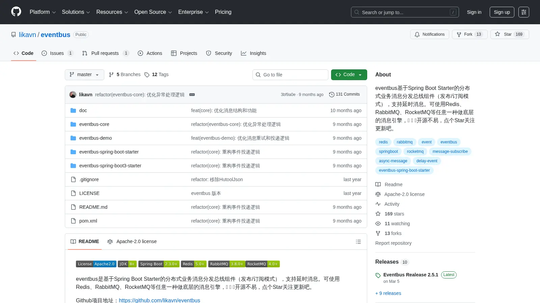View the 5 Branches link

125,74
